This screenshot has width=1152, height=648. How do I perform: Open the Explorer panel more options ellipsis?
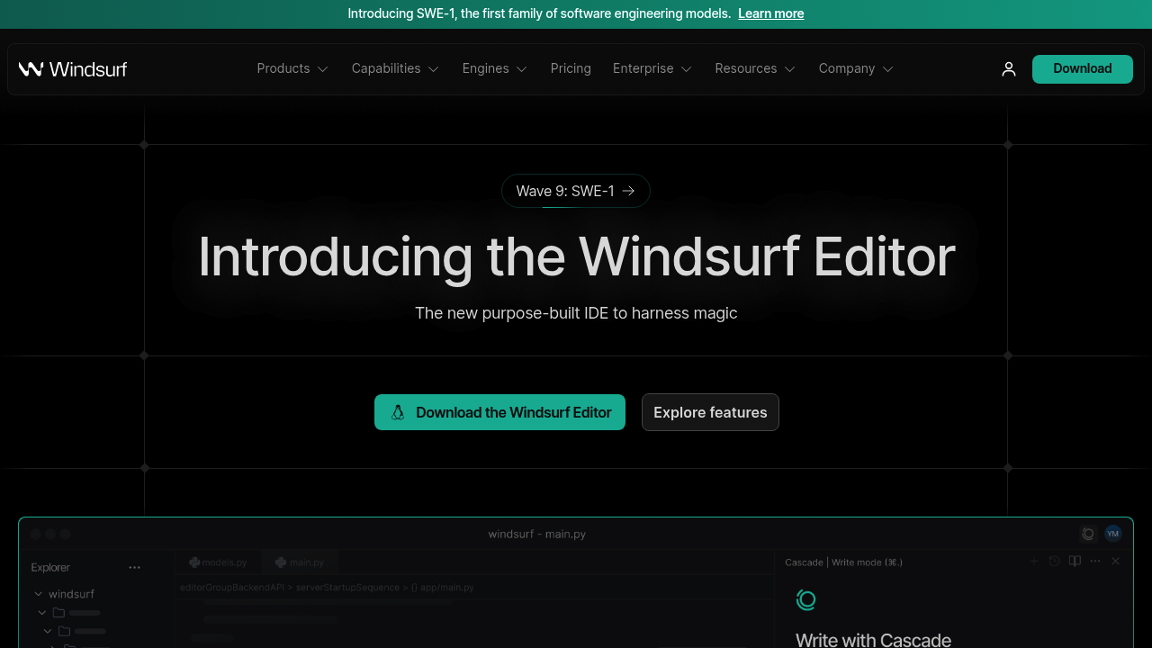[135, 567]
